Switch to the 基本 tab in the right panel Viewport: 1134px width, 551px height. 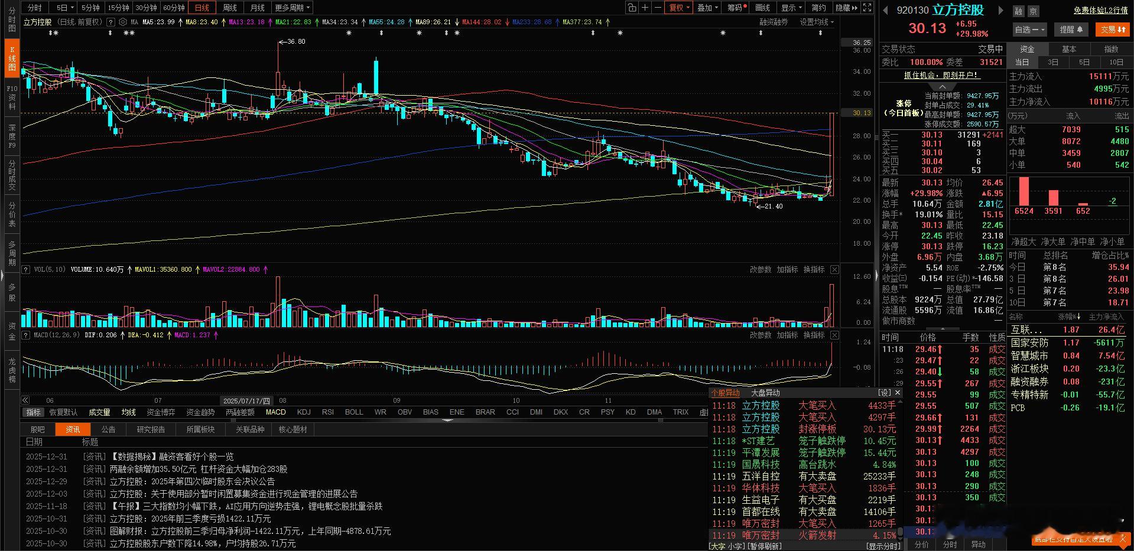[1069, 49]
